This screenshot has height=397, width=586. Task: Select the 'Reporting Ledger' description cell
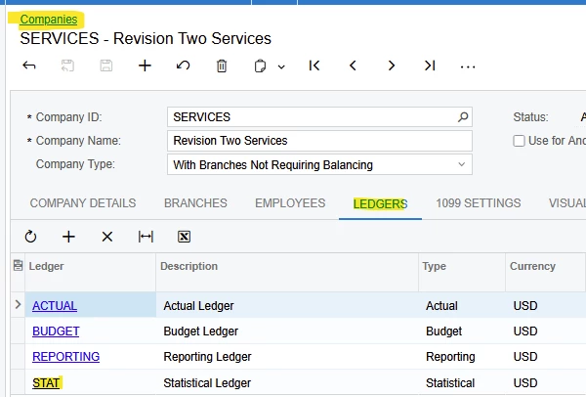coord(287,357)
